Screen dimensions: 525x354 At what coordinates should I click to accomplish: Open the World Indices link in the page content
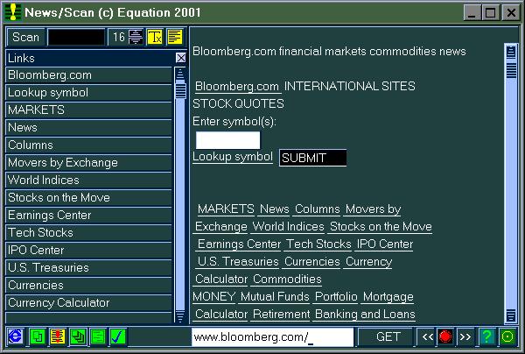tap(288, 227)
